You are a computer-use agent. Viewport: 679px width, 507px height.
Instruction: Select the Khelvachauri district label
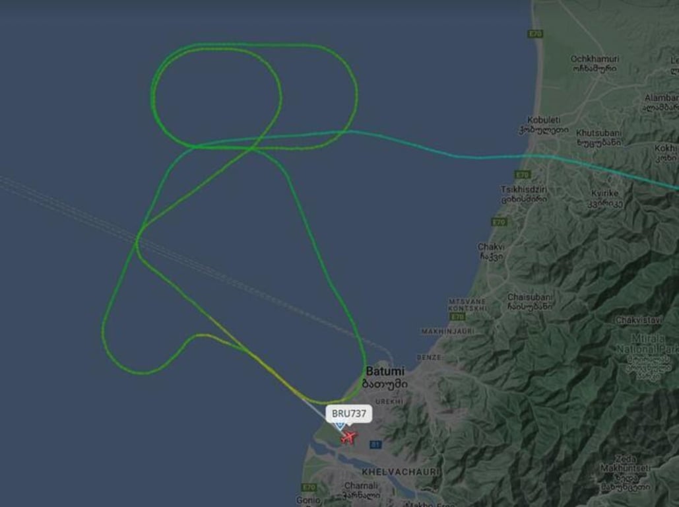(400, 471)
